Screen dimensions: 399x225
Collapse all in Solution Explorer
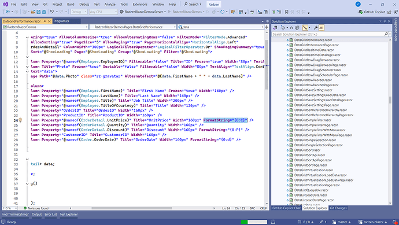tap(291, 28)
